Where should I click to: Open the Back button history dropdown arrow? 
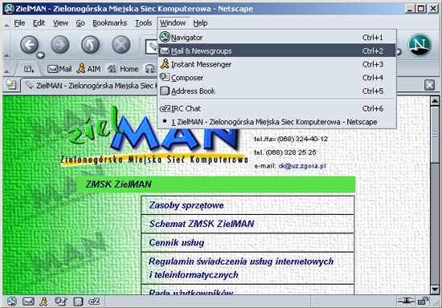click(41, 55)
